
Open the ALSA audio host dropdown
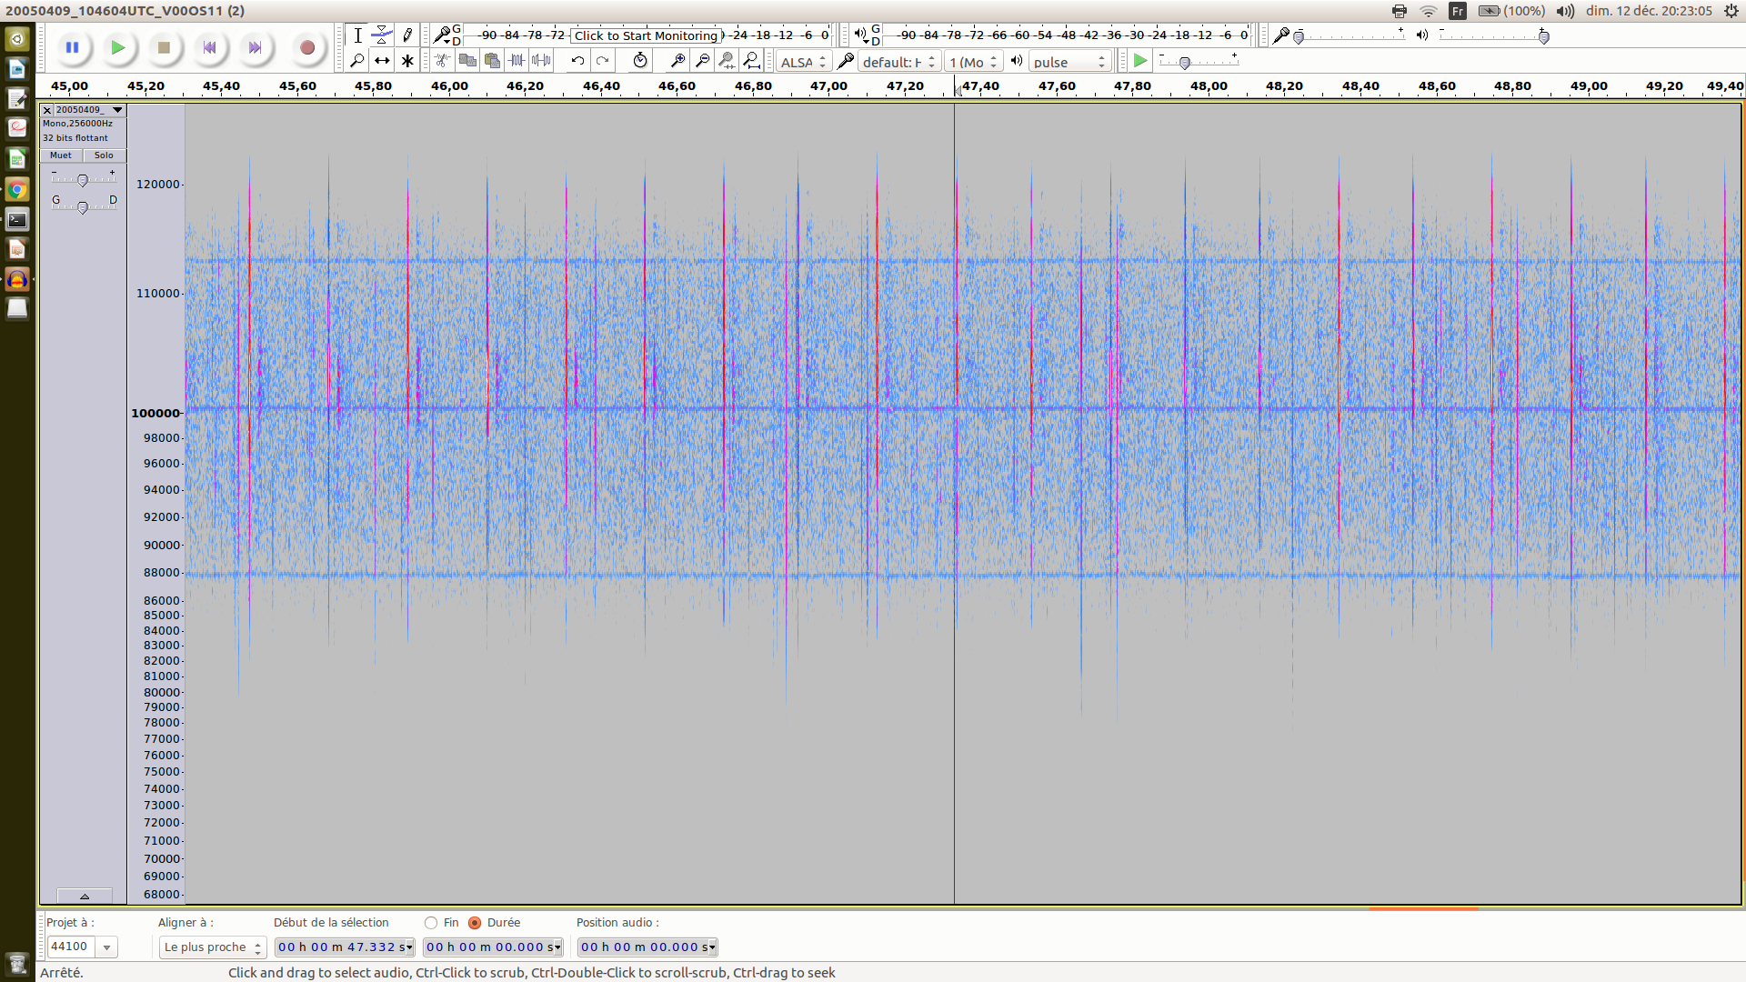pos(803,62)
